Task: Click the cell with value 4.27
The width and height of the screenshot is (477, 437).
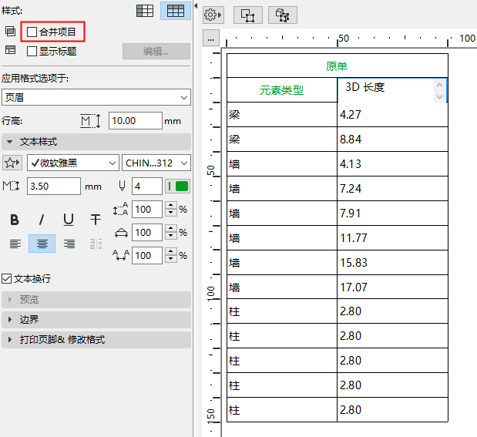Action: 392,115
